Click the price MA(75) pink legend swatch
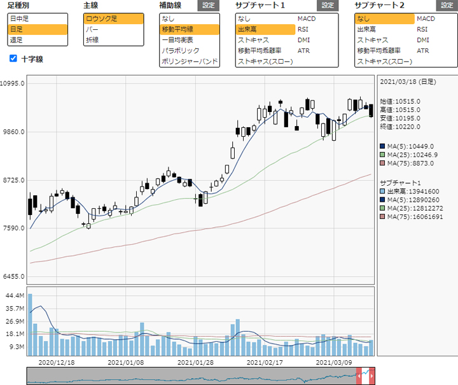Viewport: 458px width, 385px height. (382, 163)
